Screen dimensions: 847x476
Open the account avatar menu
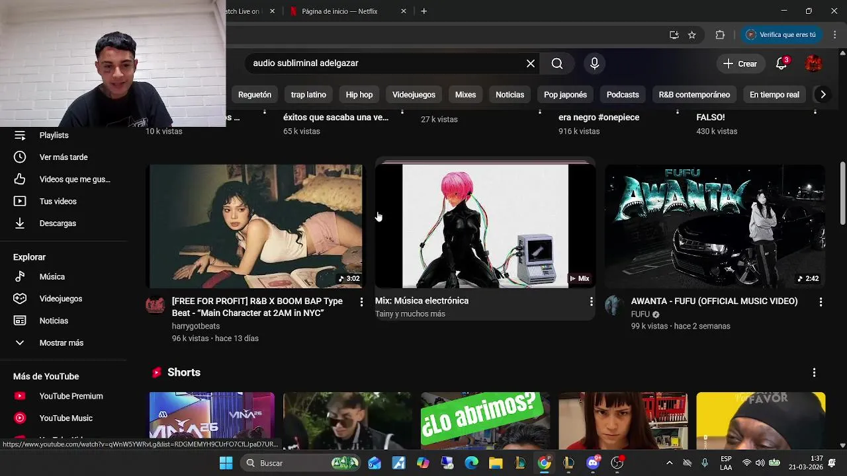pos(813,63)
